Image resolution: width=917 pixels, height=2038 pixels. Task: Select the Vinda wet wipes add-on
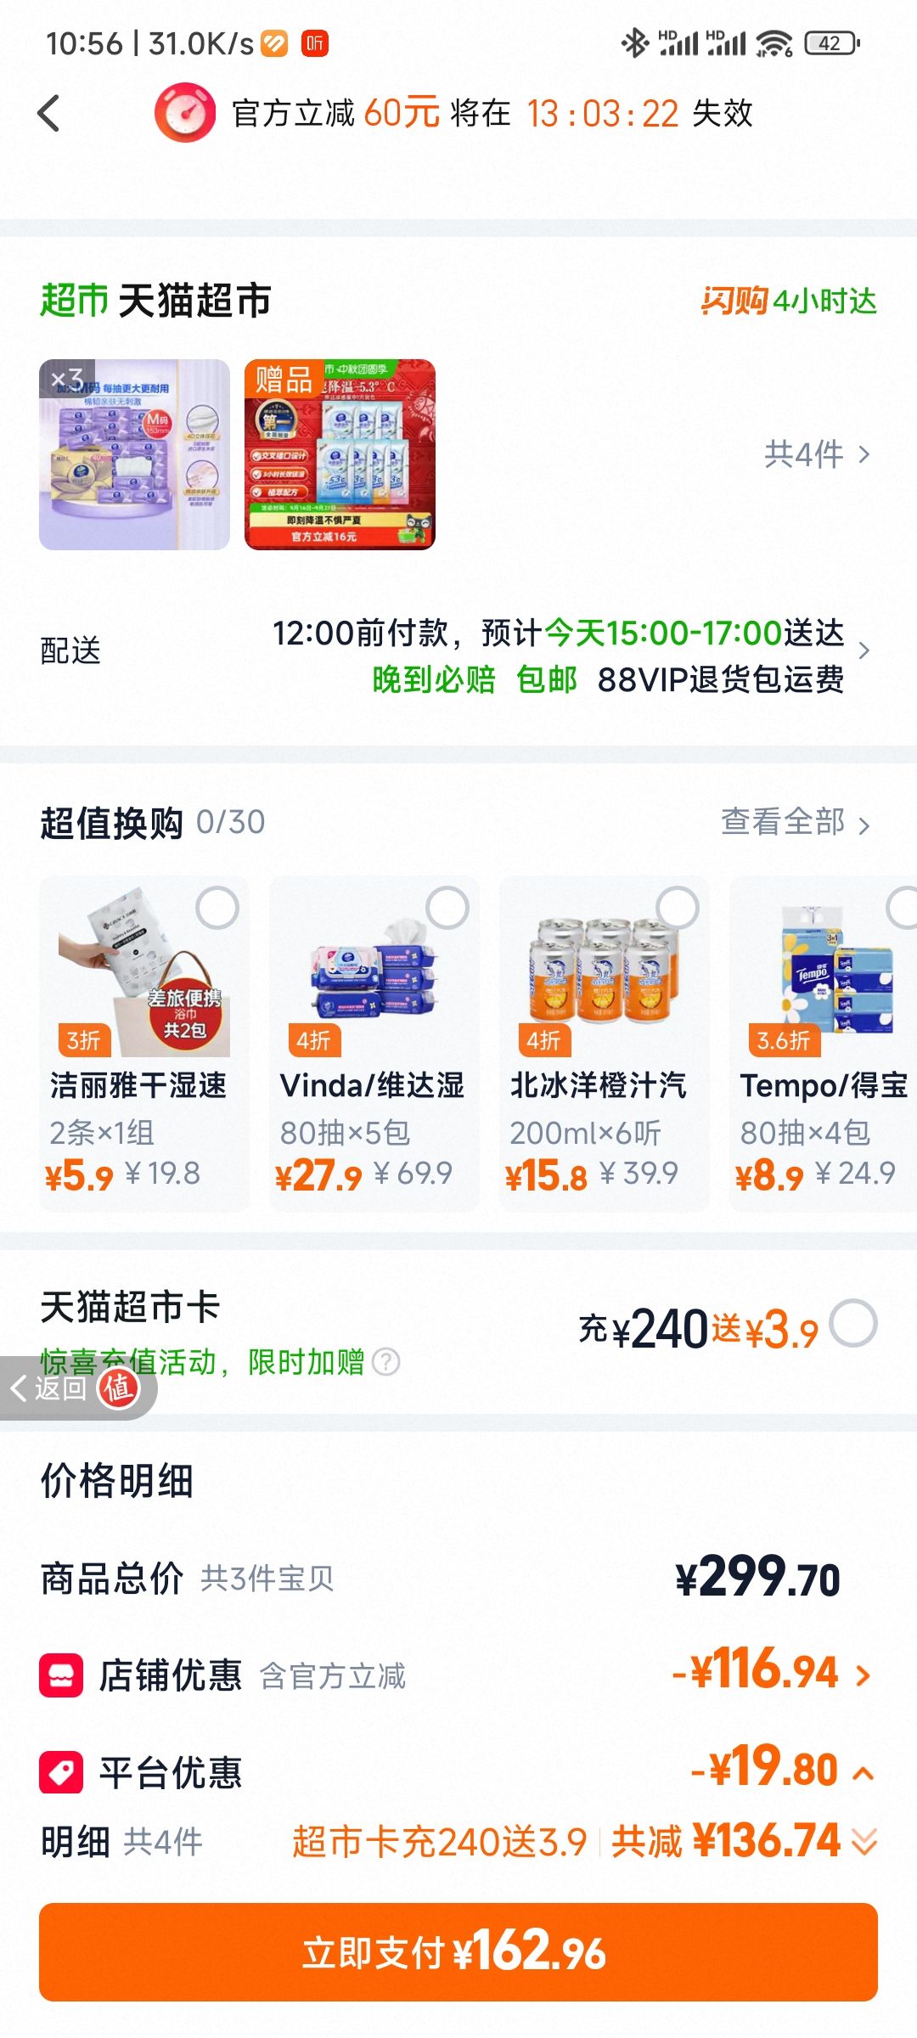(x=447, y=908)
